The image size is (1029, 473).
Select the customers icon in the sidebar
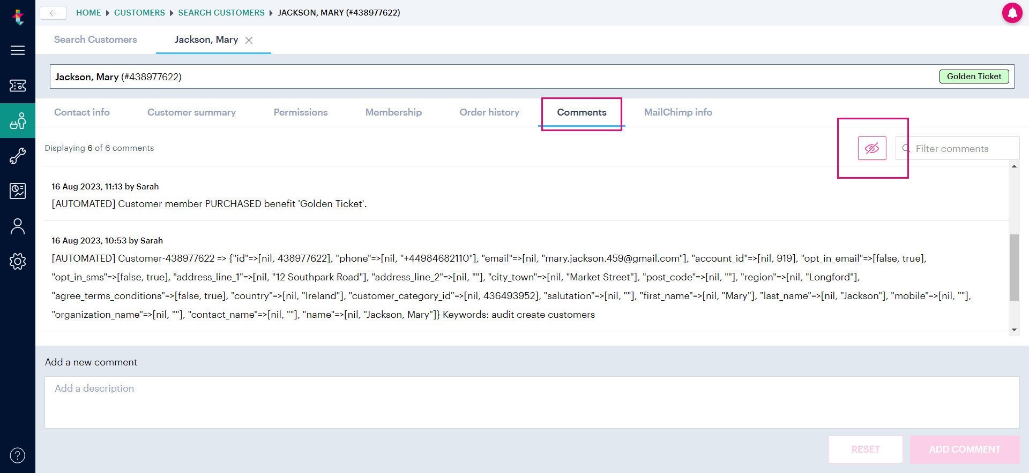[18, 121]
